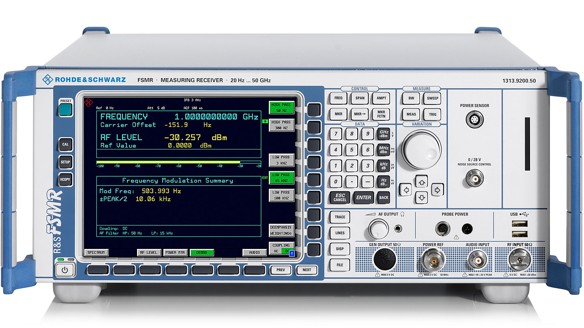The height and width of the screenshot is (328, 584).
Task: Open the TRACE menu key
Action: (x=340, y=217)
